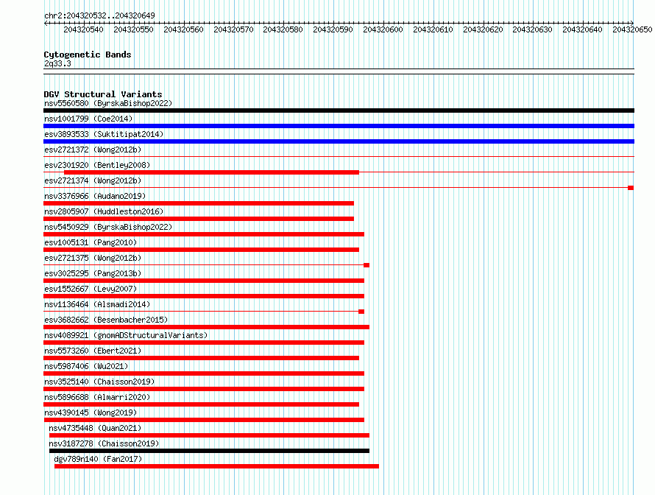The image size is (655, 495).
Task: Click red bar under nsv5450929
Action: click(204, 234)
